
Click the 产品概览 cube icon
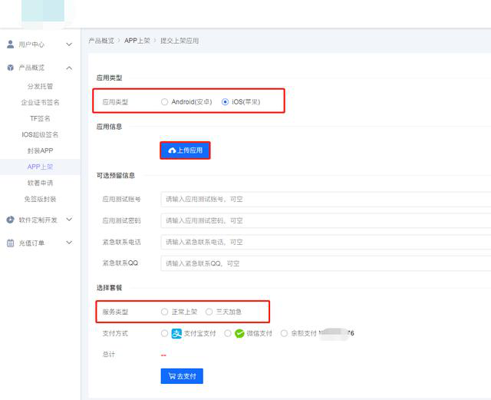[10, 68]
